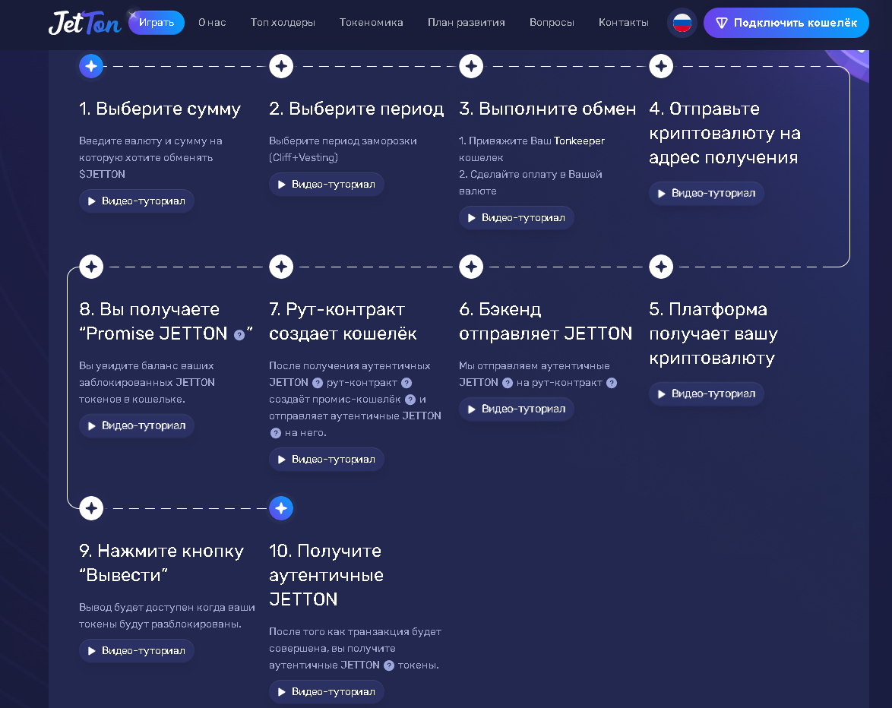Click the heading '1. Выберите сумму'

pyautogui.click(x=160, y=109)
